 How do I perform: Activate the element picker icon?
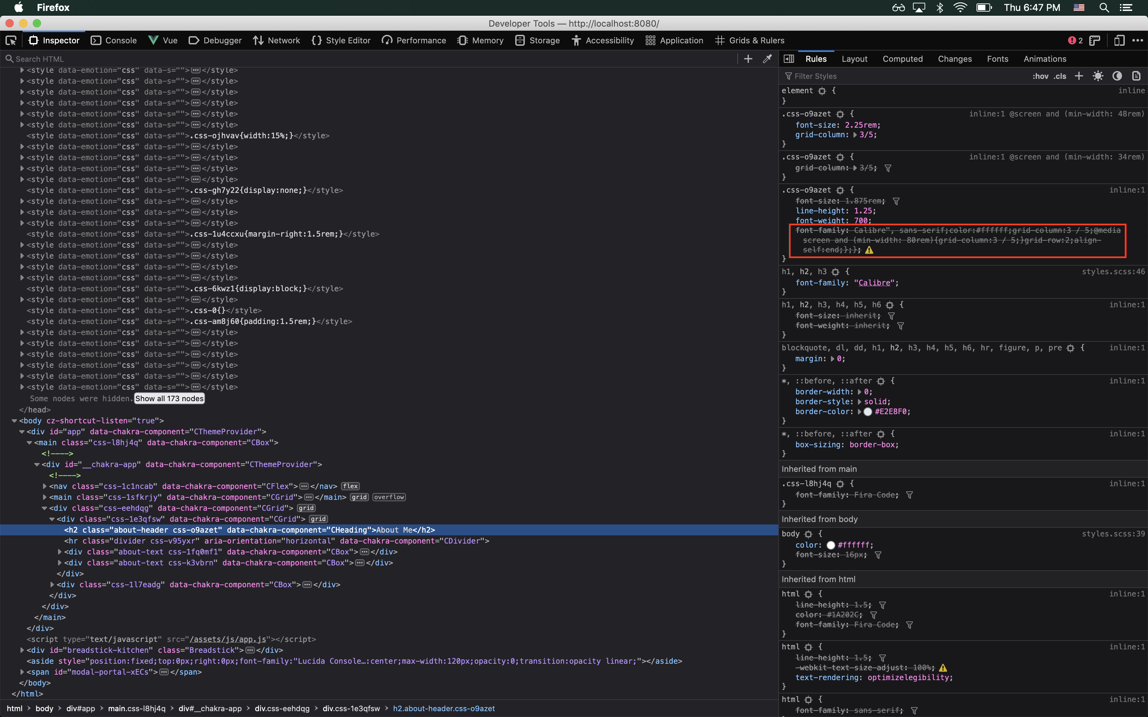tap(11, 41)
